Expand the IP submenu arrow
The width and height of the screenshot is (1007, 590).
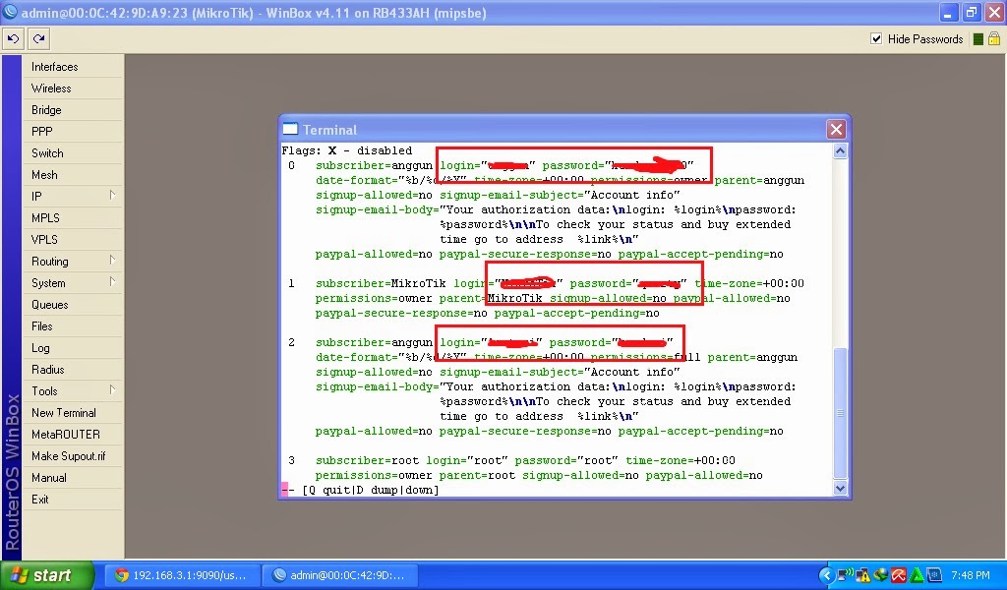pos(112,195)
